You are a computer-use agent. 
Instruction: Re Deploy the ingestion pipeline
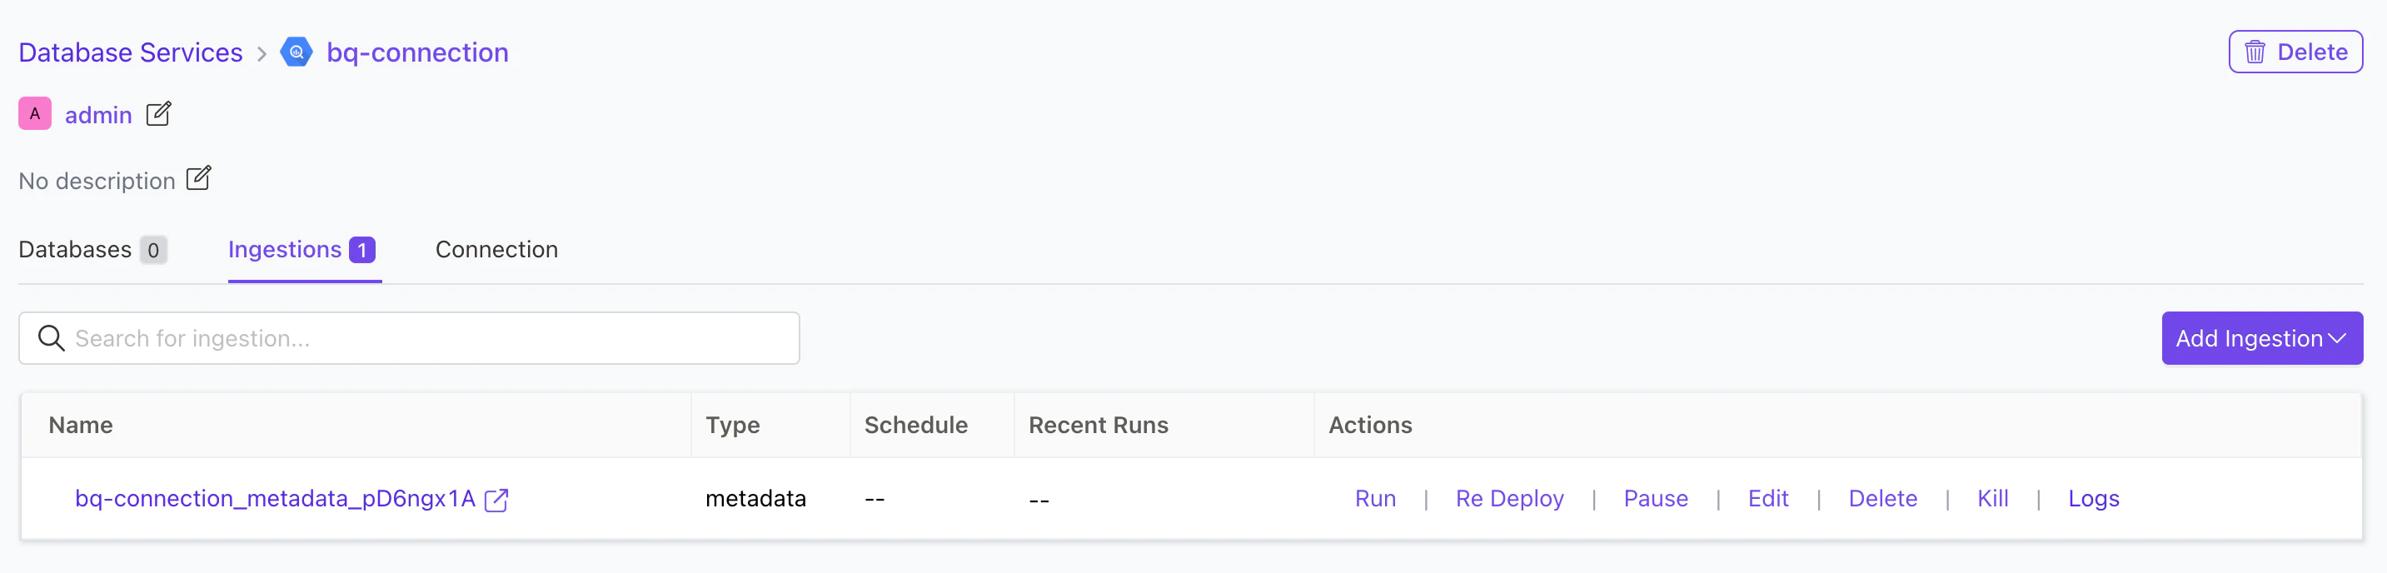(1509, 499)
